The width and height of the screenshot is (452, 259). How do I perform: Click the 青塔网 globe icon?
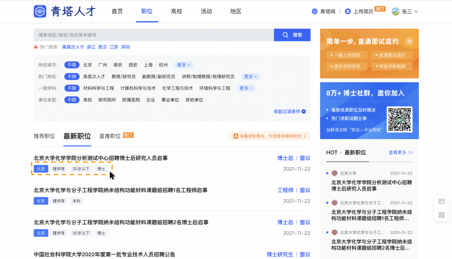click(315, 11)
